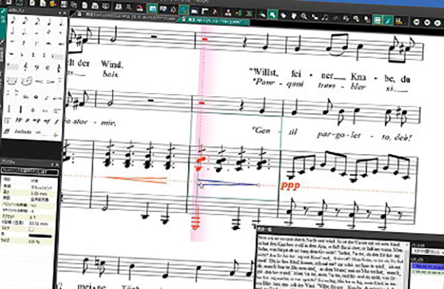Click the 100 % size value in properties

35,242
